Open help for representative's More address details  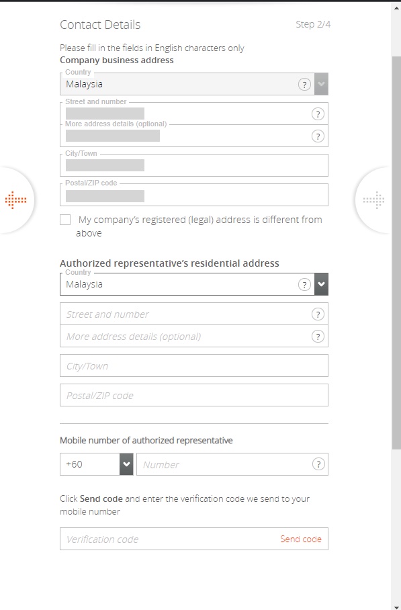click(318, 337)
